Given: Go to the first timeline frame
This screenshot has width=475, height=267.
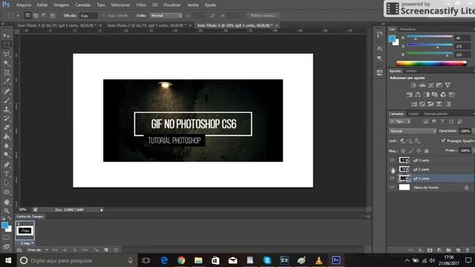Looking at the screenshot, I should (x=55, y=250).
